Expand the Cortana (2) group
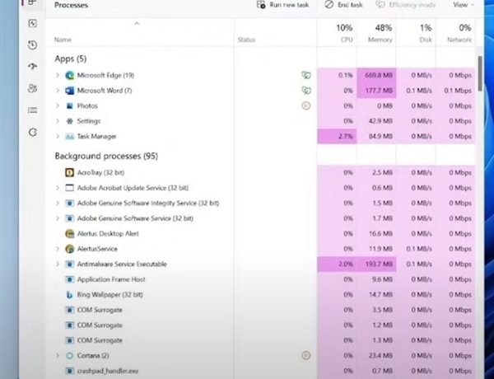 click(x=58, y=356)
